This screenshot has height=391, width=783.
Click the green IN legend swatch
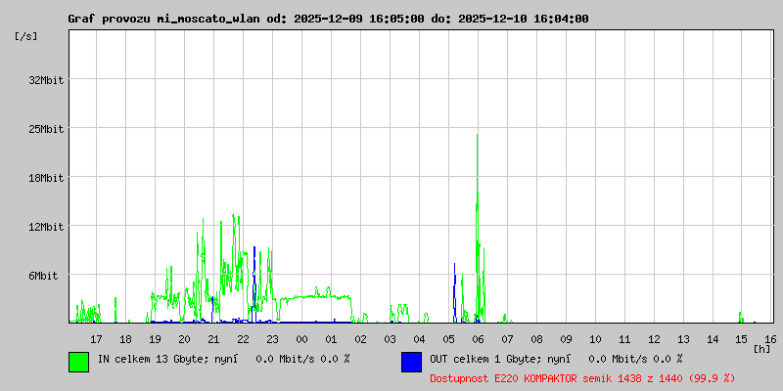pyautogui.click(x=79, y=362)
